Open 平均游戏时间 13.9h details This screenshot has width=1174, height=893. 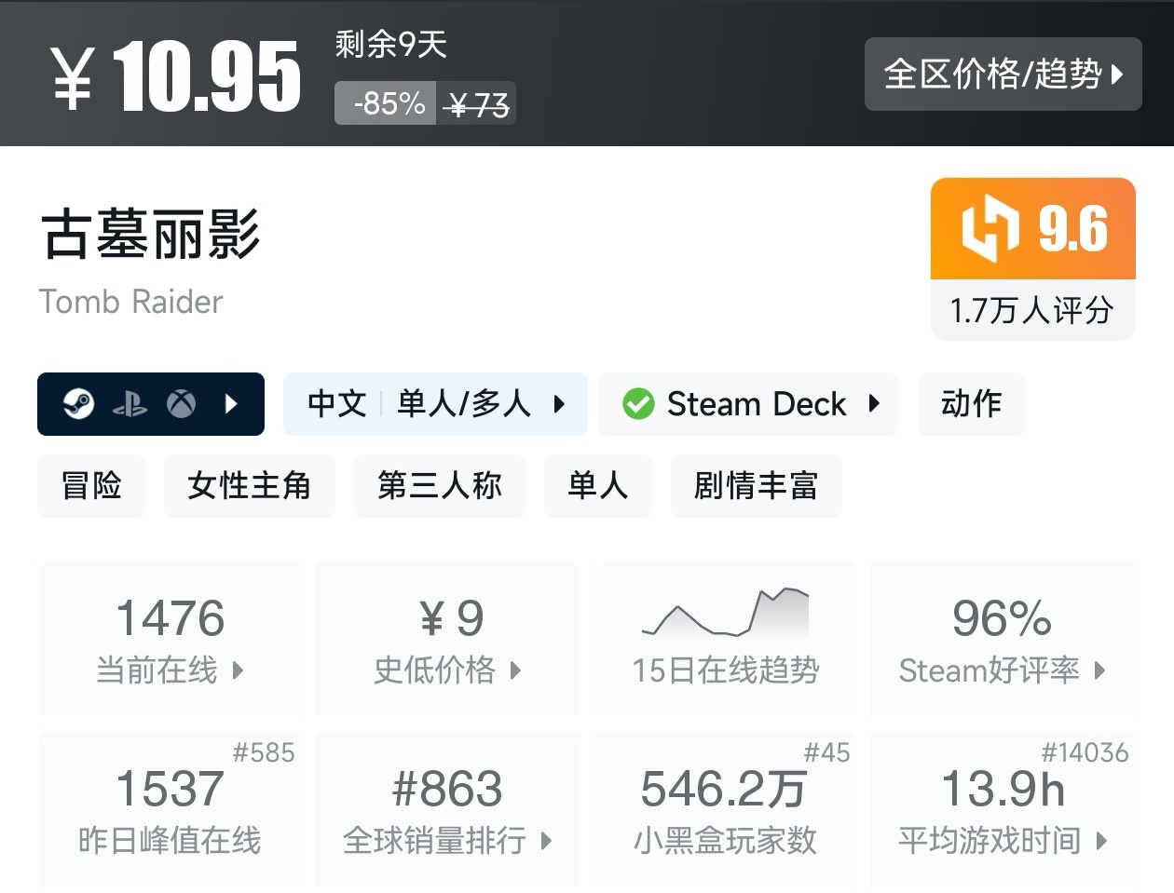click(1003, 810)
